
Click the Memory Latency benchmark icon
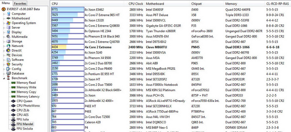[13, 96]
